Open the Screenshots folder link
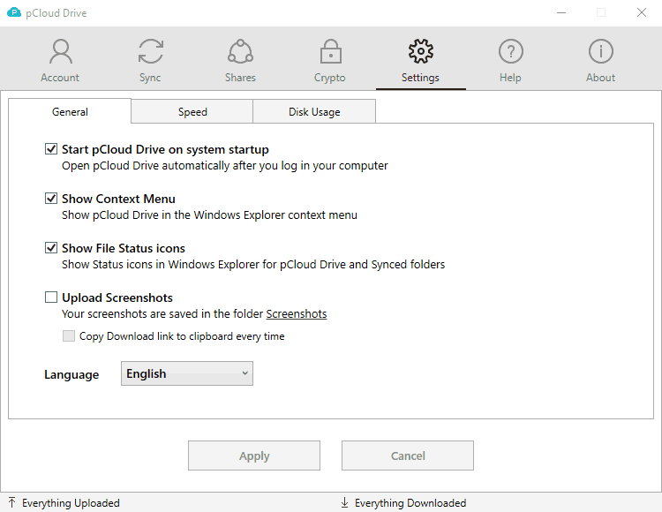The image size is (662, 512). pyautogui.click(x=297, y=314)
